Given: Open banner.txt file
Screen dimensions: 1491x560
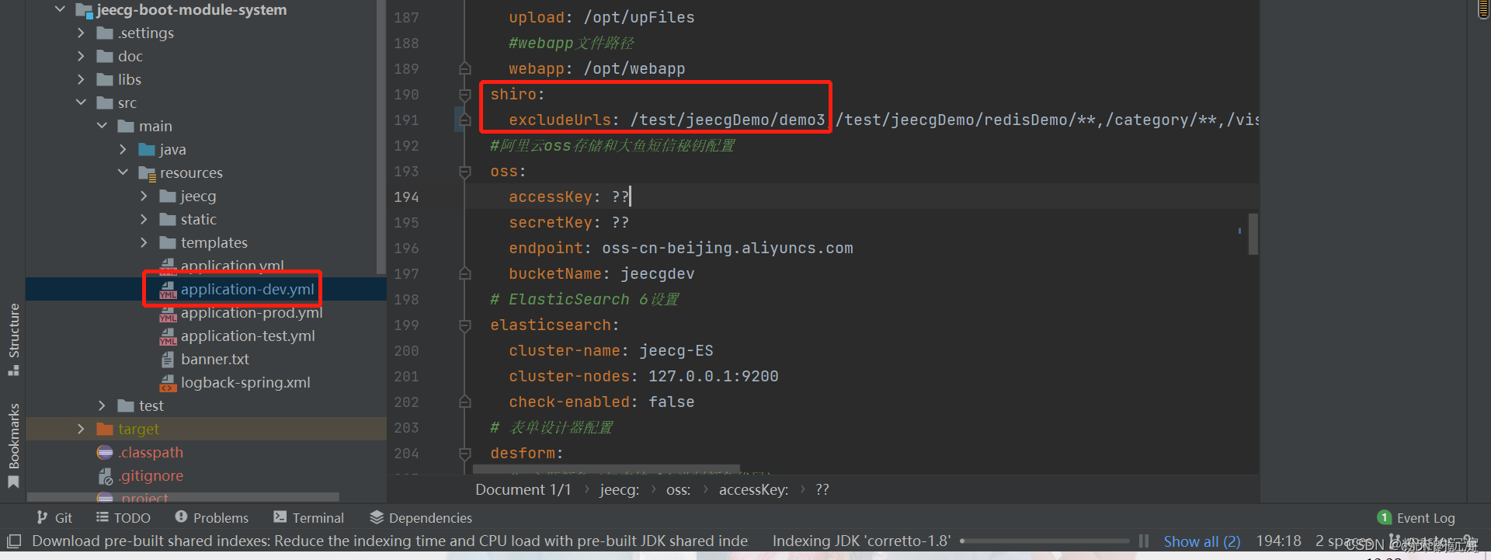Looking at the screenshot, I should pyautogui.click(x=215, y=359).
